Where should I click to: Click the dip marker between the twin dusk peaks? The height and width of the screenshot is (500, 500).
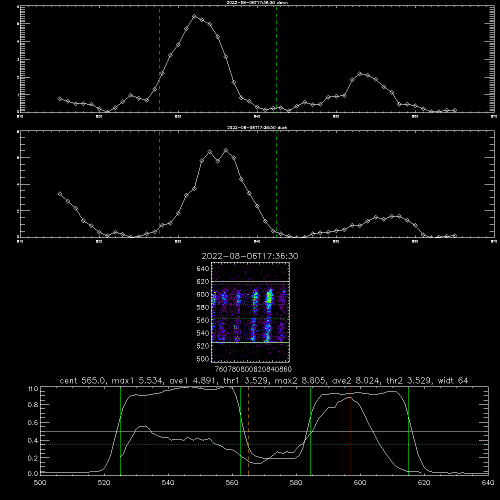218,161
